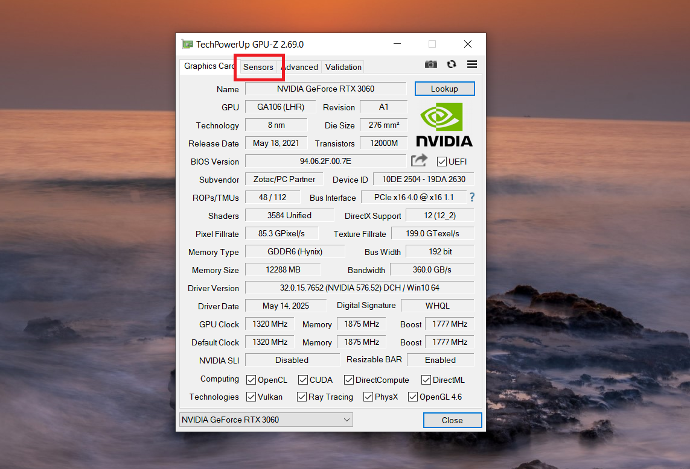Viewport: 690px width, 469px height.
Task: Click the BIOS Version field
Action: [325, 161]
